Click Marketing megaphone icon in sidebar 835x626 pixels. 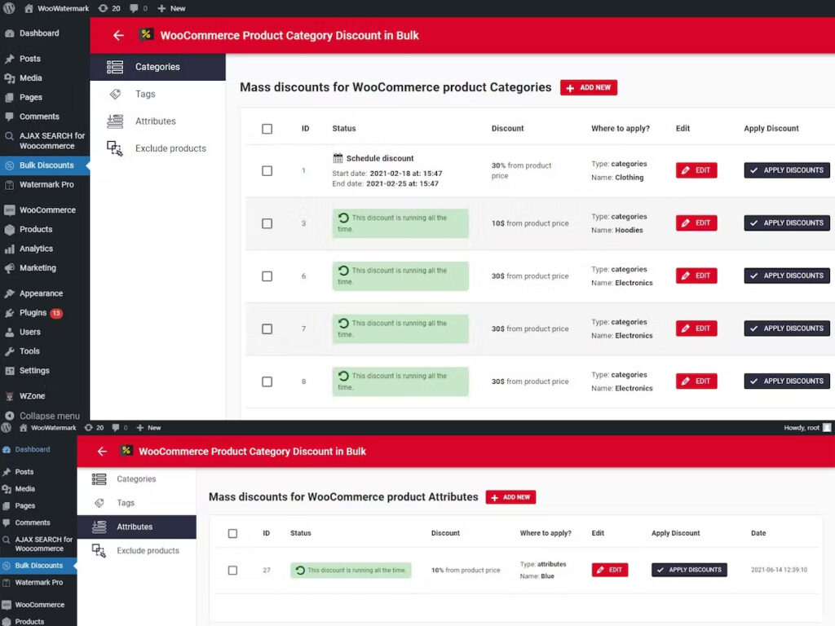point(9,268)
